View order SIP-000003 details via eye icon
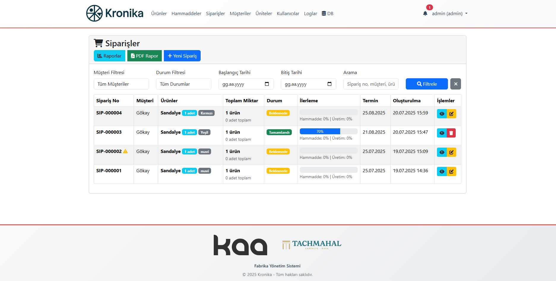556x281 pixels. point(442,133)
